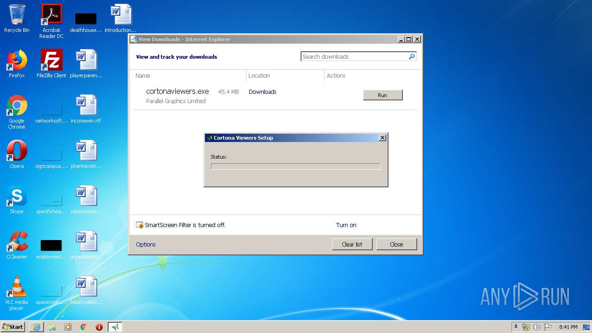This screenshot has height=333, width=592.
Task: Open the volume tray icon
Action: pyautogui.click(x=537, y=327)
